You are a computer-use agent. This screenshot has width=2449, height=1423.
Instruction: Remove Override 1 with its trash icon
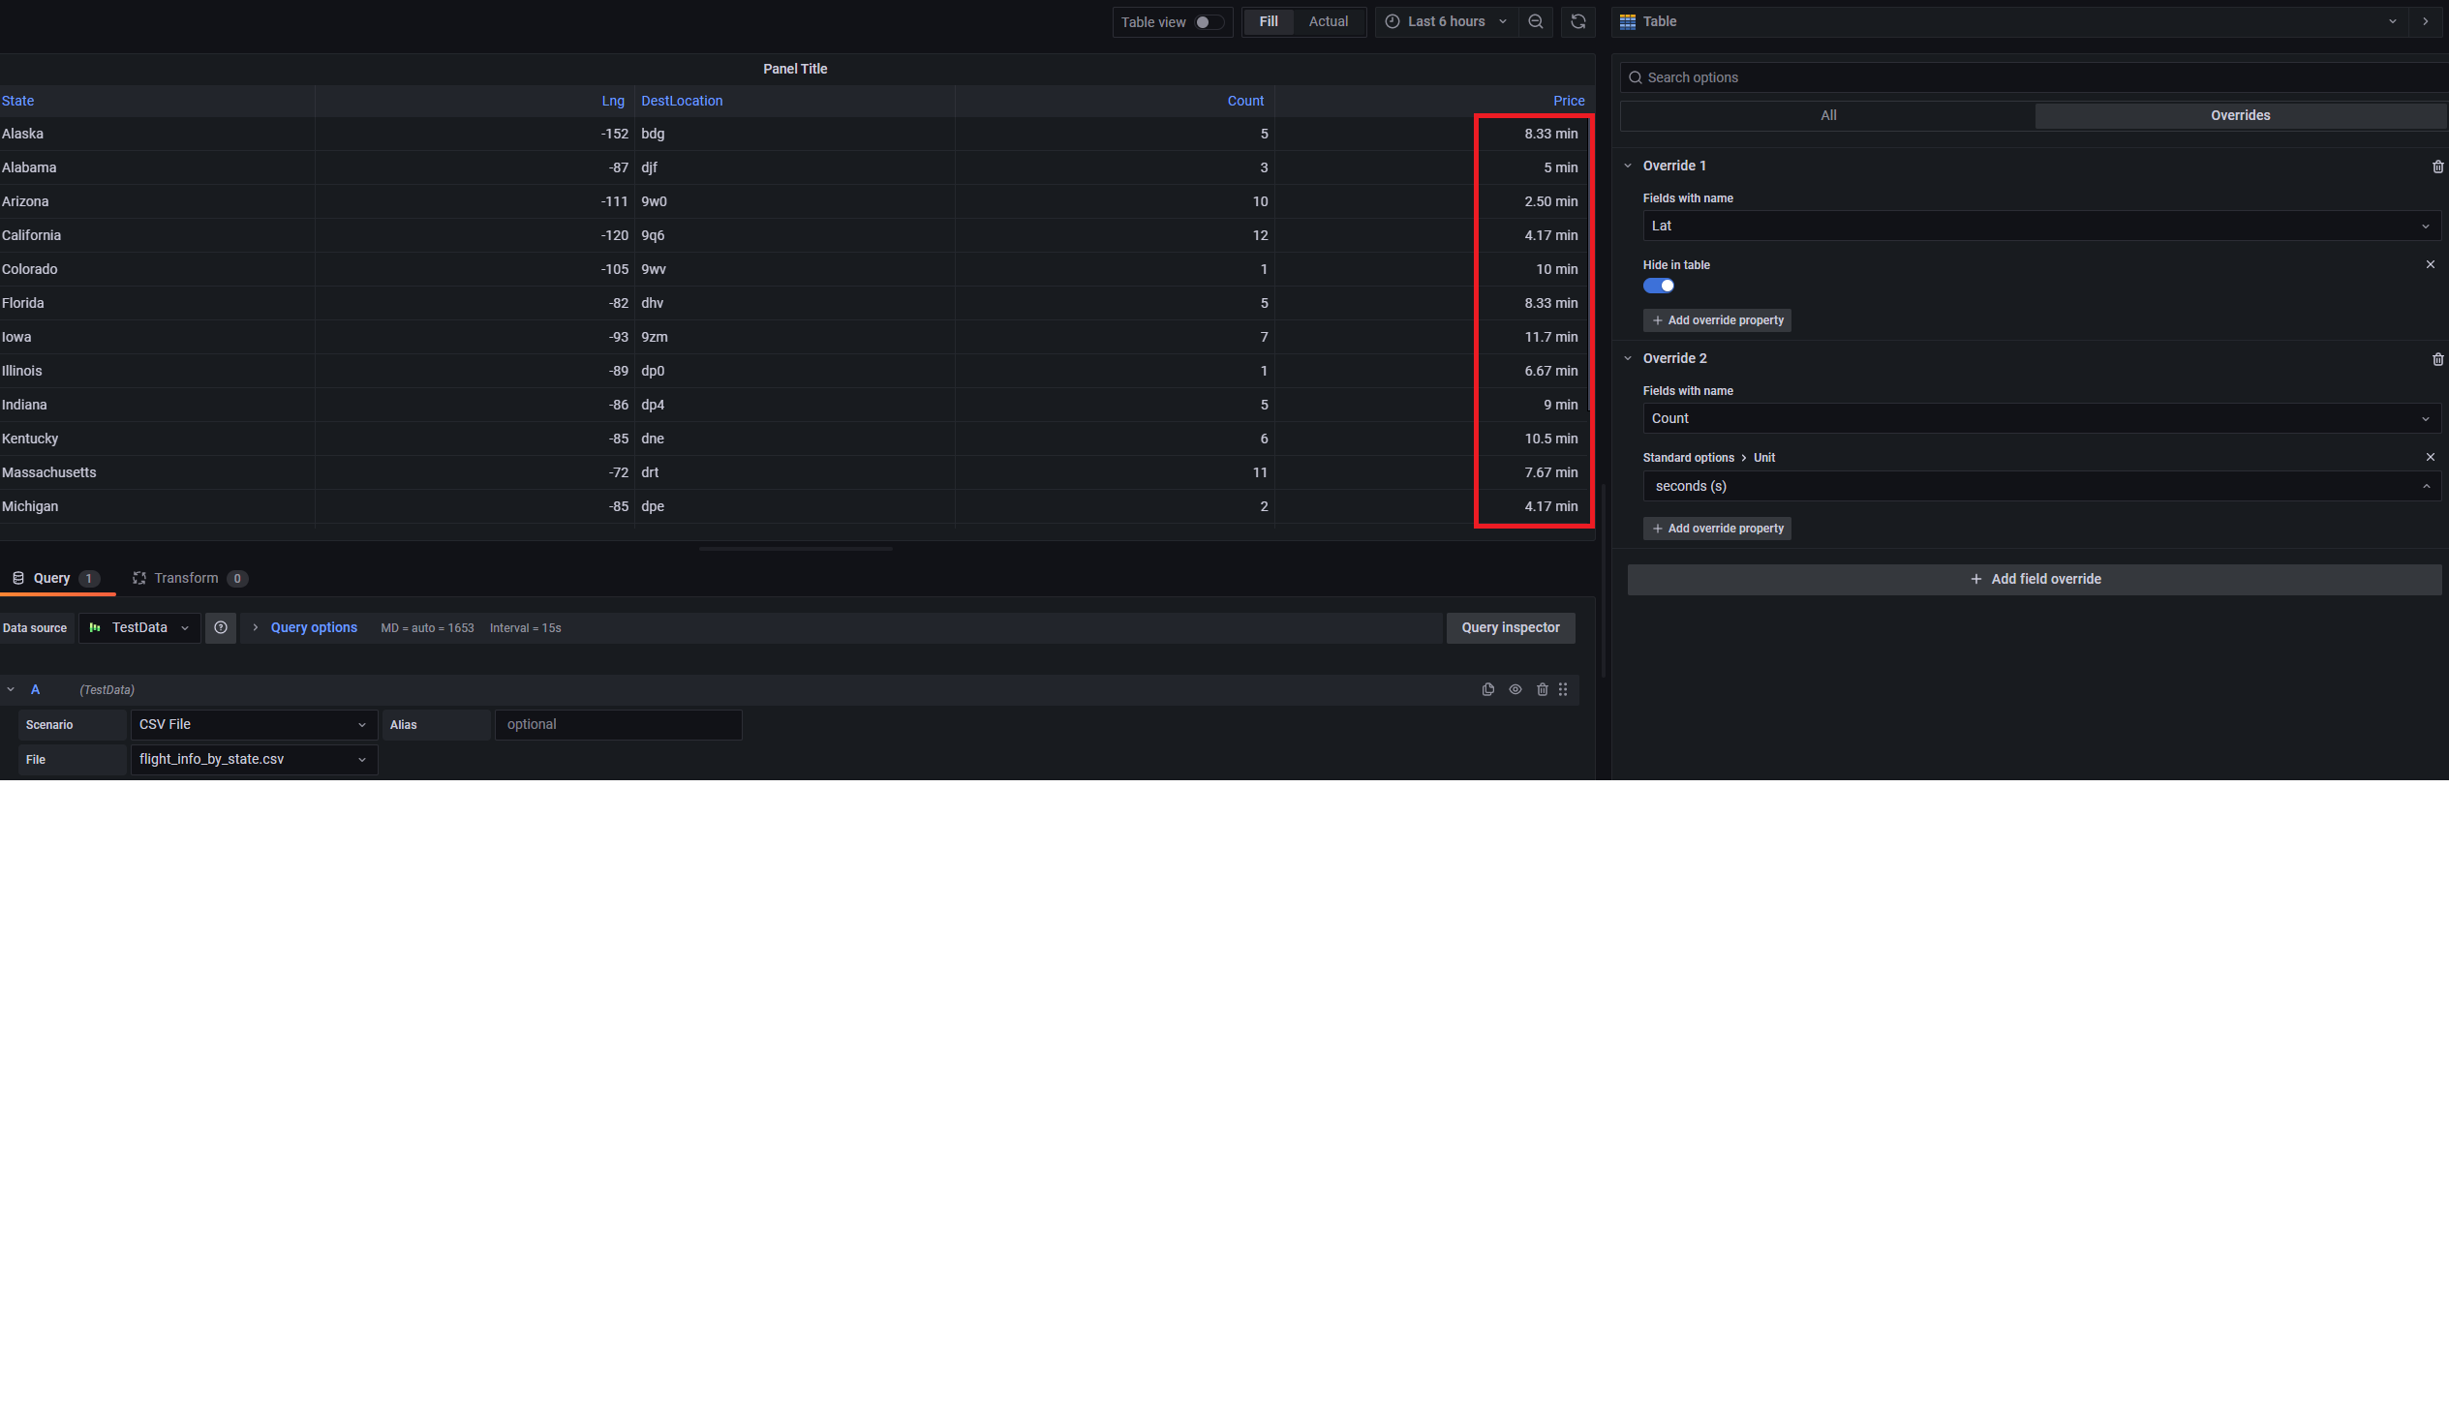coord(2437,167)
